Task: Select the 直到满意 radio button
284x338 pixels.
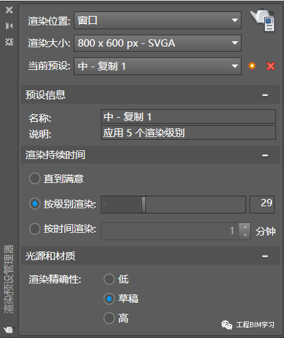Action: coord(35,178)
